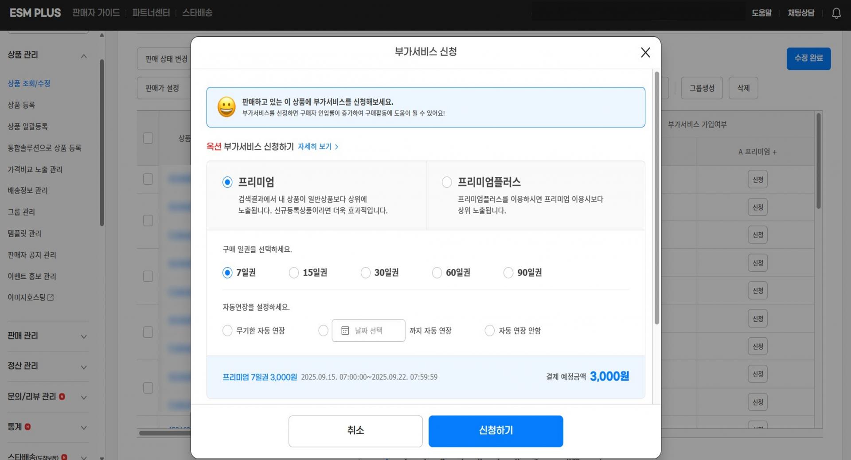Go to 상품 등록 in sidebar
851x460 pixels.
[x=21, y=105]
